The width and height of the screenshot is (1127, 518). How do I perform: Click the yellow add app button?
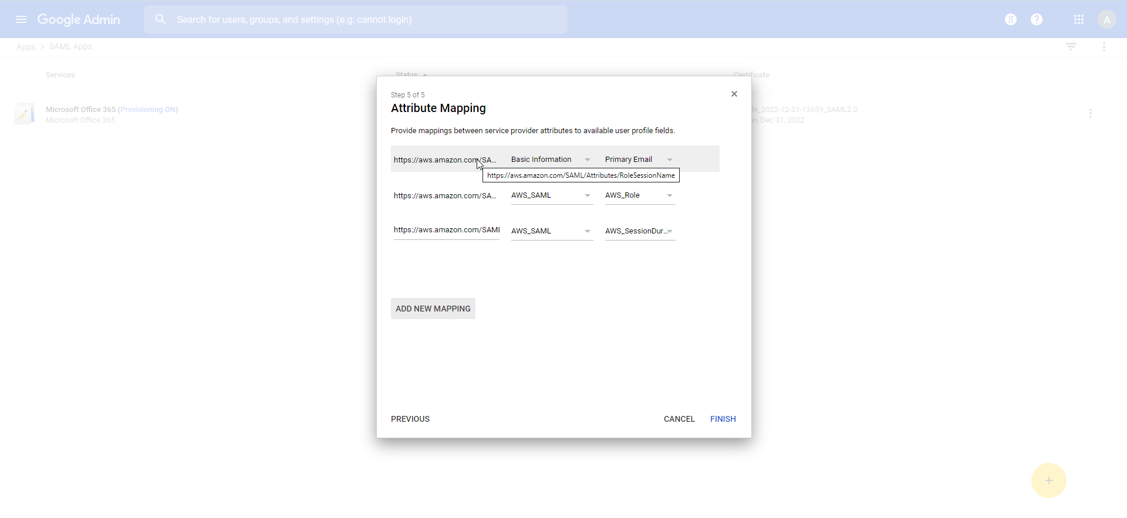point(1049,480)
